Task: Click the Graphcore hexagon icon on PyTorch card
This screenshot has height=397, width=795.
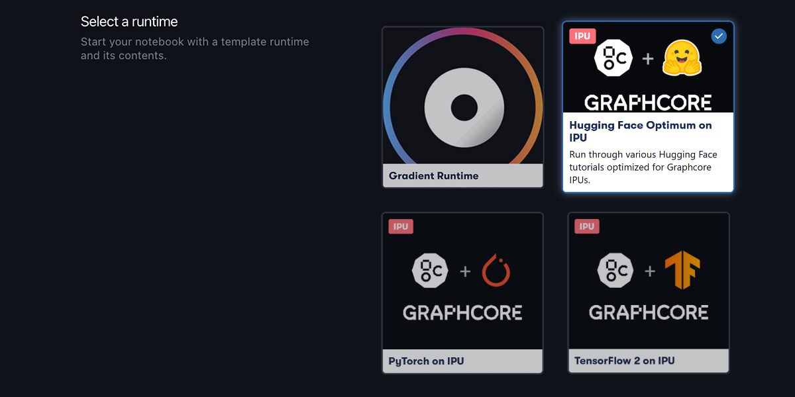Action: coord(431,271)
